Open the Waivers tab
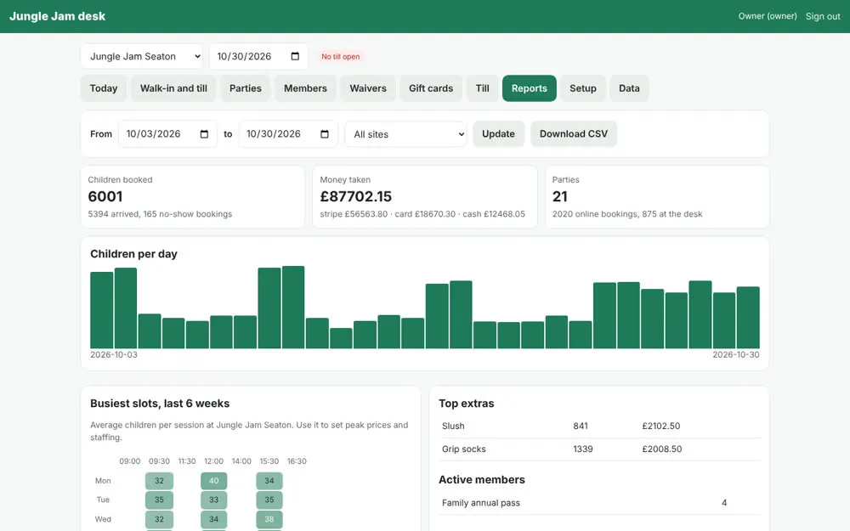850x531 pixels. [368, 88]
